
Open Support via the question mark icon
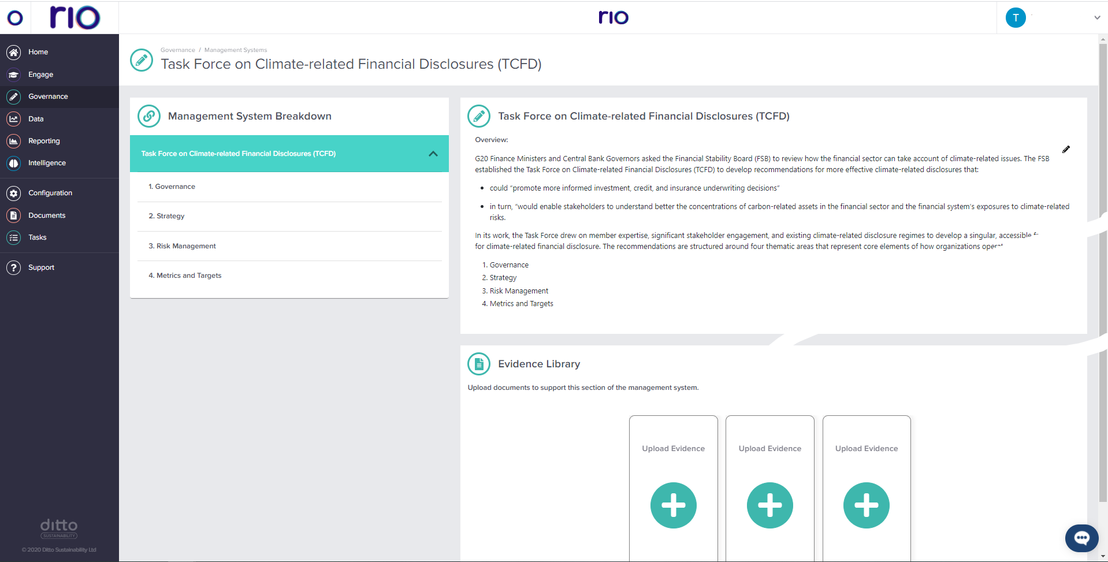tap(13, 267)
